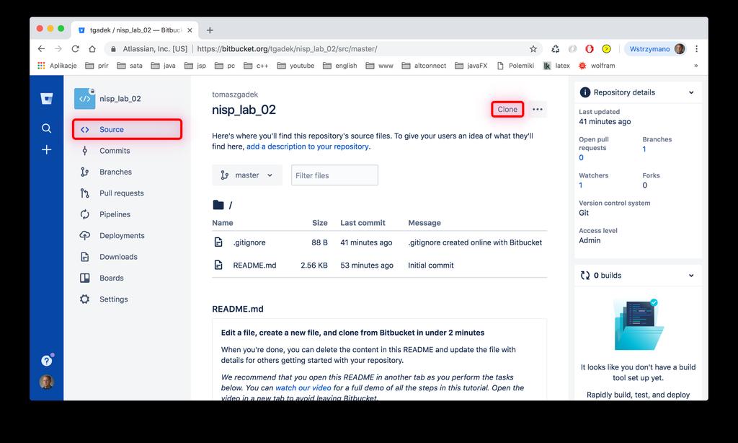
Task: Open the java bookmarks folder
Action: (x=164, y=66)
